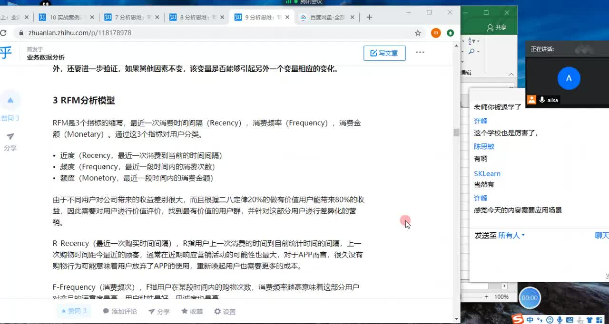Open the Sogou soft keyboard icon

[570, 320]
